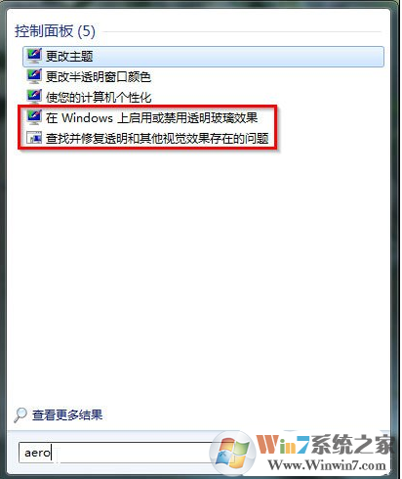
Task: Click the magnifier icon beside 查看更多结果
Action: 20,415
